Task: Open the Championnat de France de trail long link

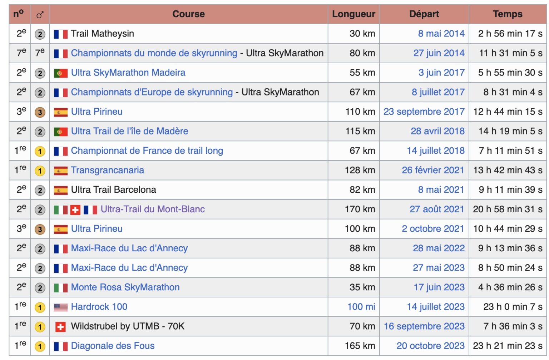Action: (147, 151)
